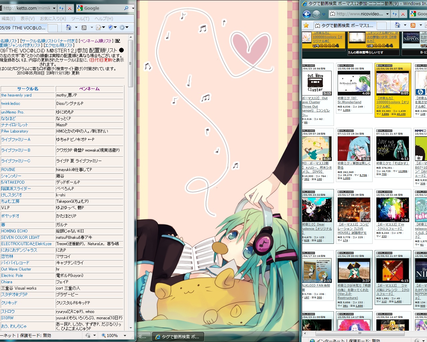Switch to タグで動画検索 taskbar button
Screen dimensions: 427x342
178,337
